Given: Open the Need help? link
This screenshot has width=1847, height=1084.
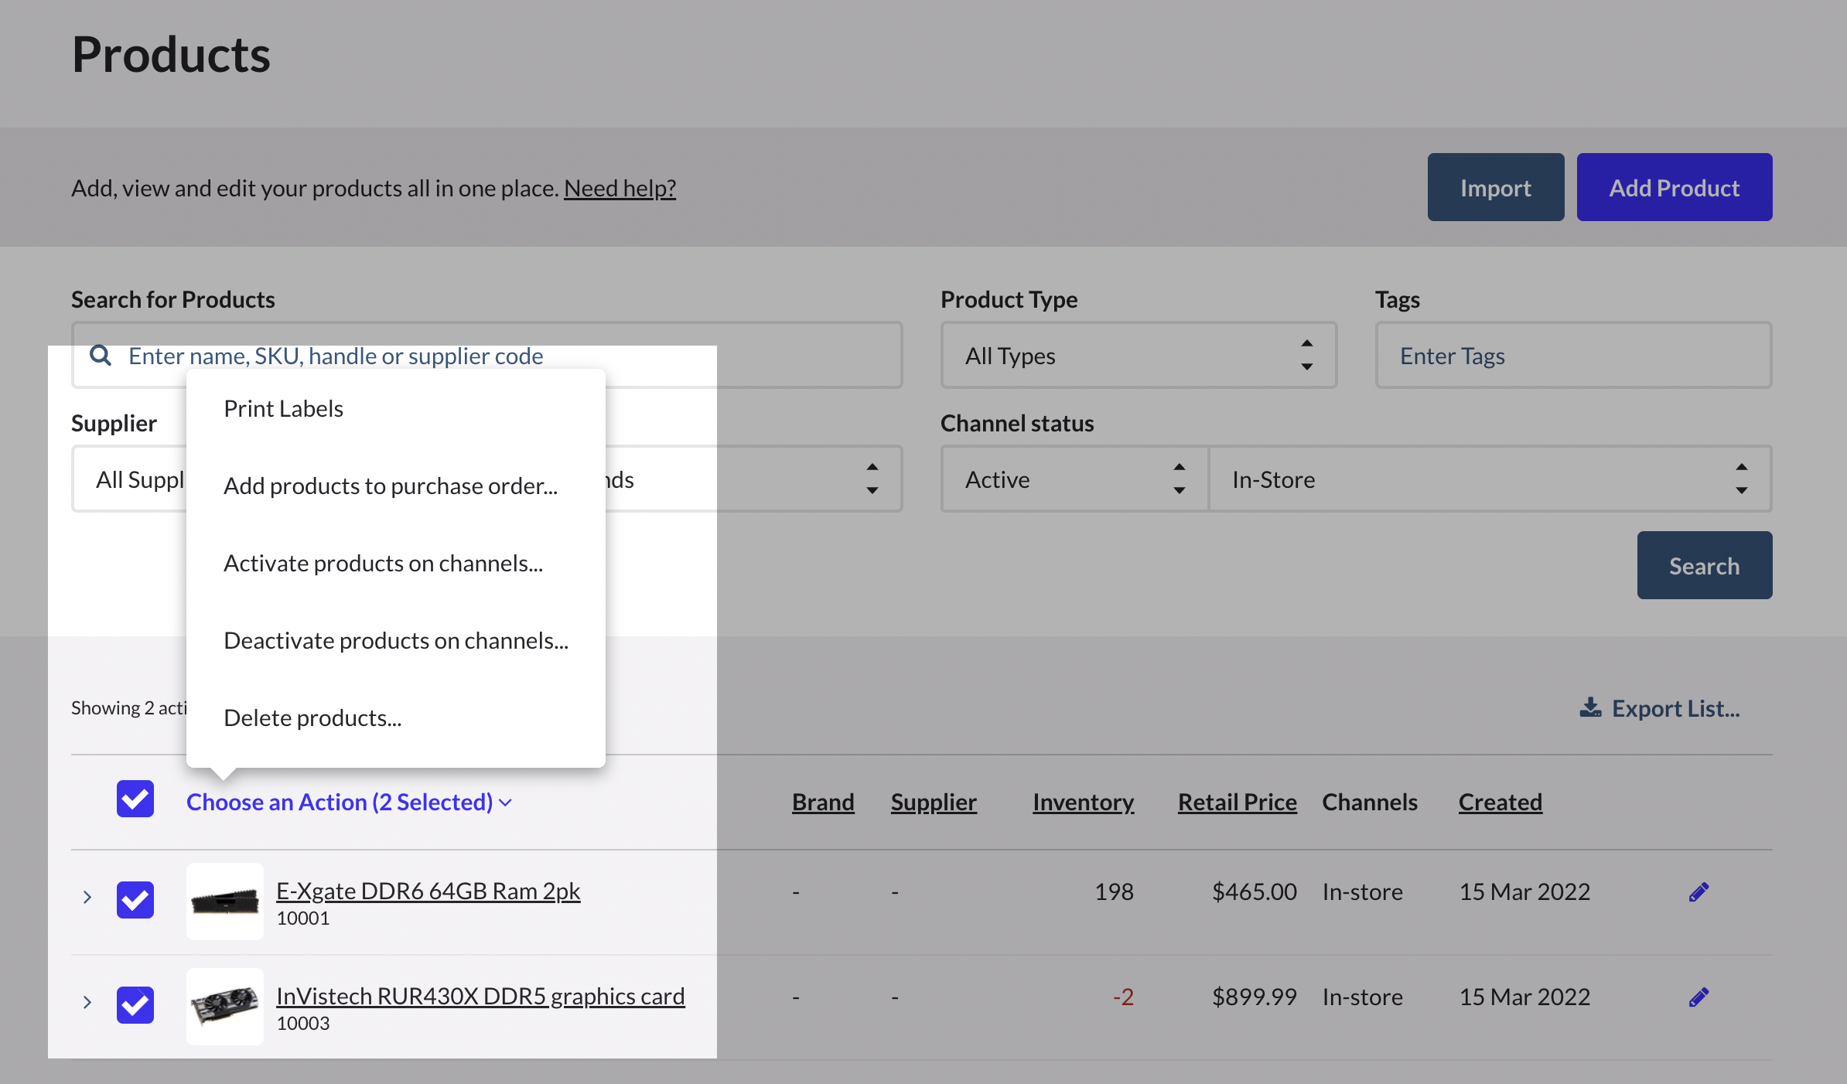Looking at the screenshot, I should [x=620, y=188].
